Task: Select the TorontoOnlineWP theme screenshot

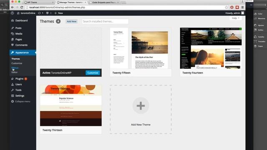Action: (x=71, y=48)
